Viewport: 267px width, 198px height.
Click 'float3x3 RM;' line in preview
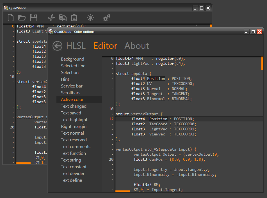(x=147, y=185)
